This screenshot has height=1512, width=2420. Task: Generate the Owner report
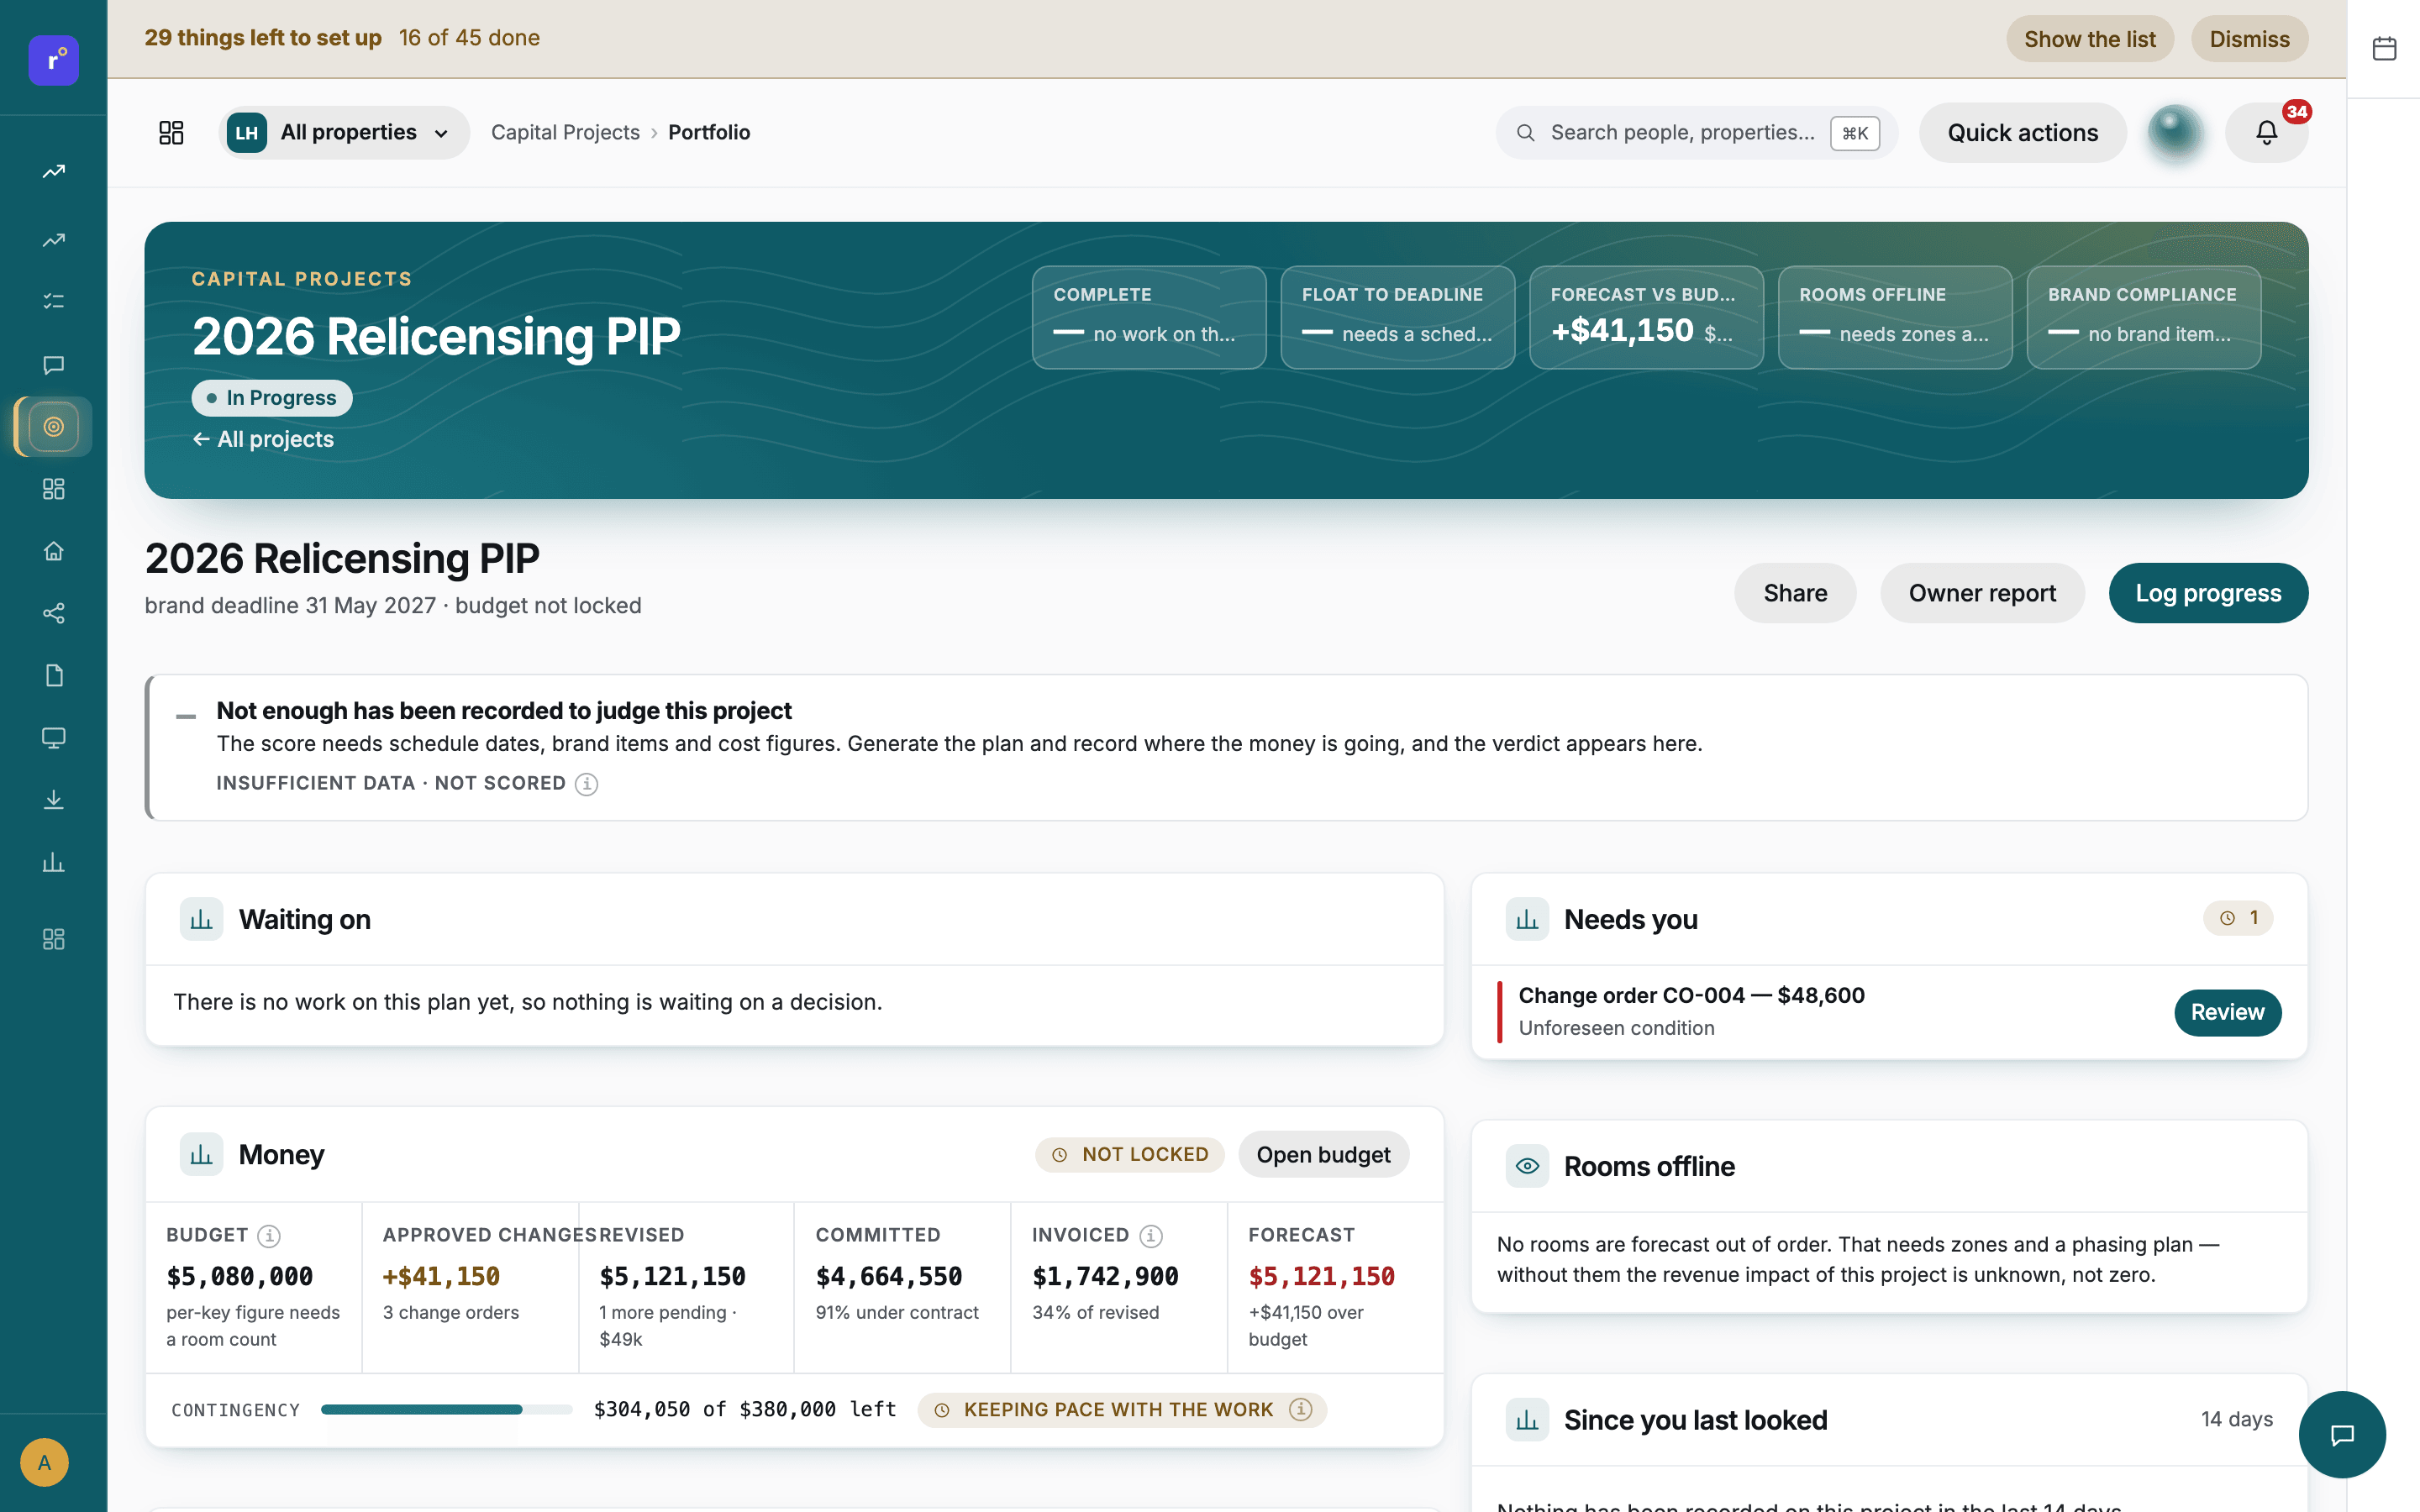coord(1982,593)
